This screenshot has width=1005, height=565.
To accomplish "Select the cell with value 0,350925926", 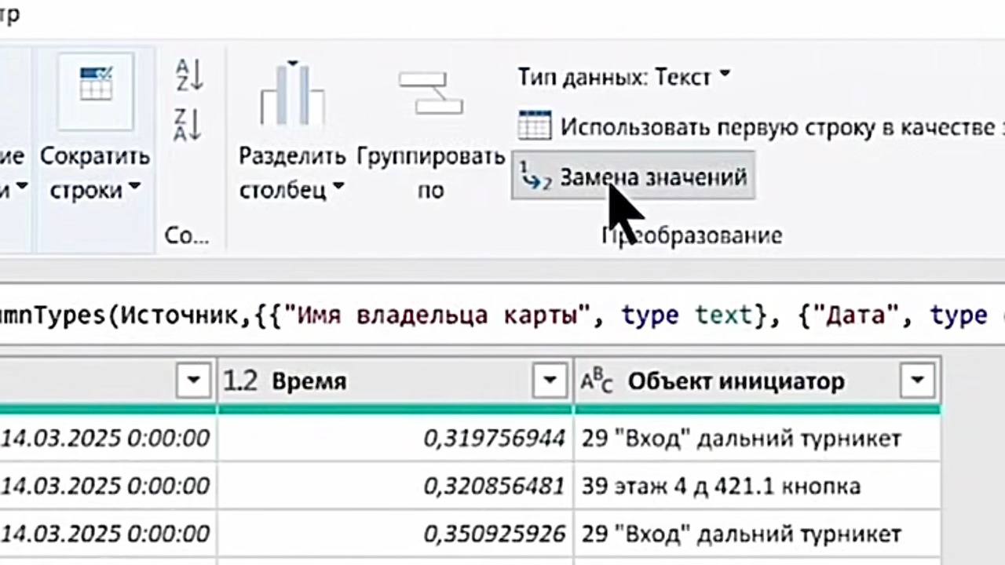I will [395, 534].
